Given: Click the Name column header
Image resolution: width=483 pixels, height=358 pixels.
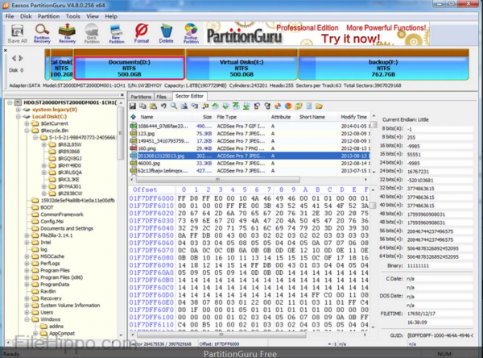Looking at the screenshot, I should point(147,116).
